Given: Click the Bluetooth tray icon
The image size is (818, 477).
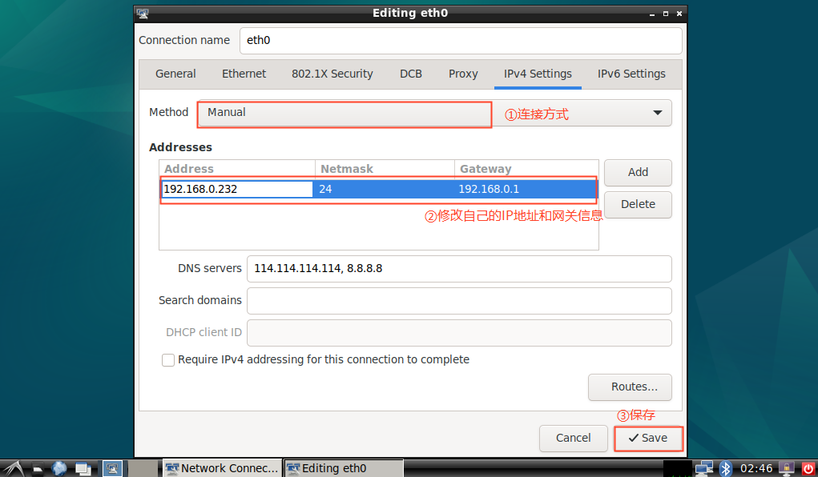Looking at the screenshot, I should 725,468.
